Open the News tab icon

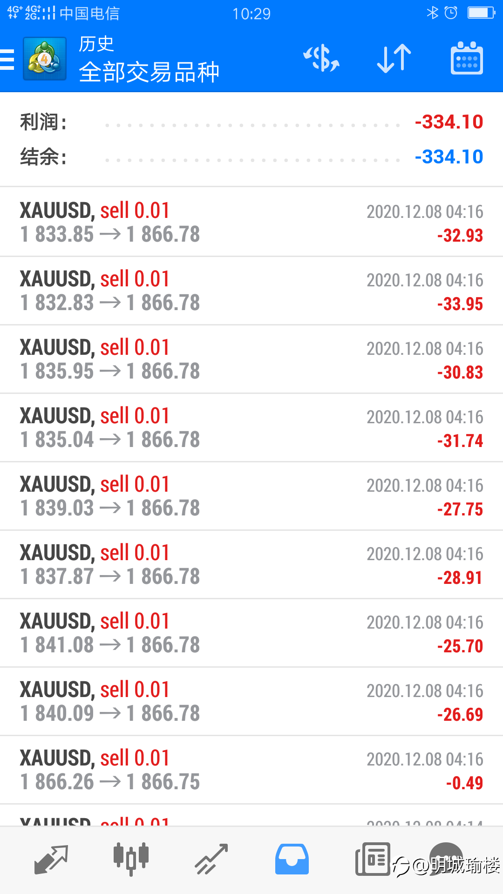(x=373, y=860)
